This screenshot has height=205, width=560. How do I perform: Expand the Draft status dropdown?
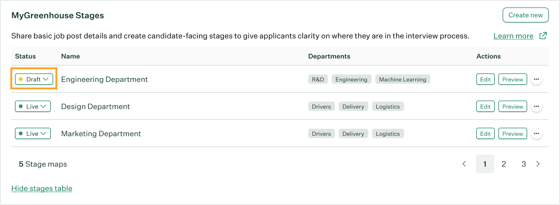coord(33,80)
